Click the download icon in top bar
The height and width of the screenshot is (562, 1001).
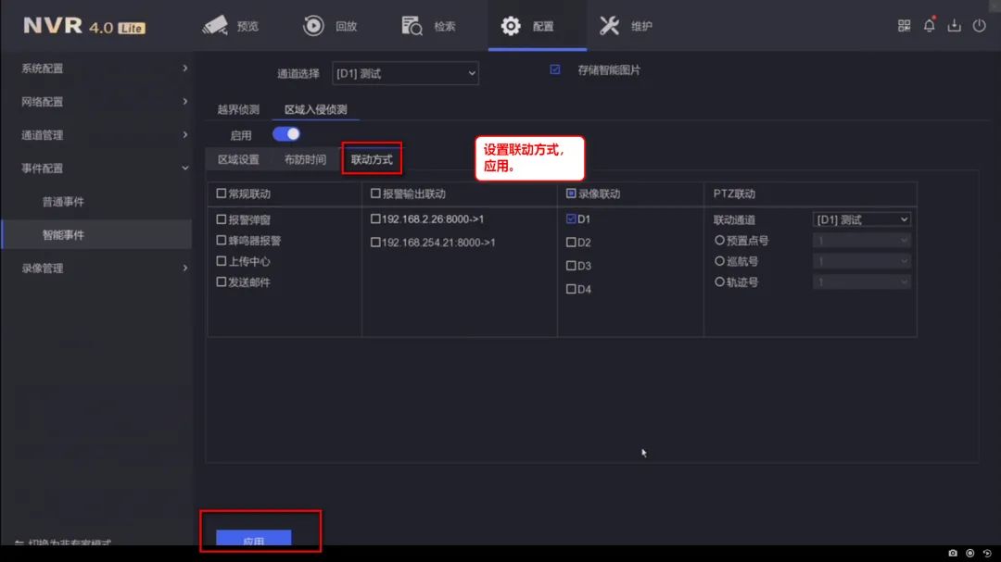click(x=954, y=26)
